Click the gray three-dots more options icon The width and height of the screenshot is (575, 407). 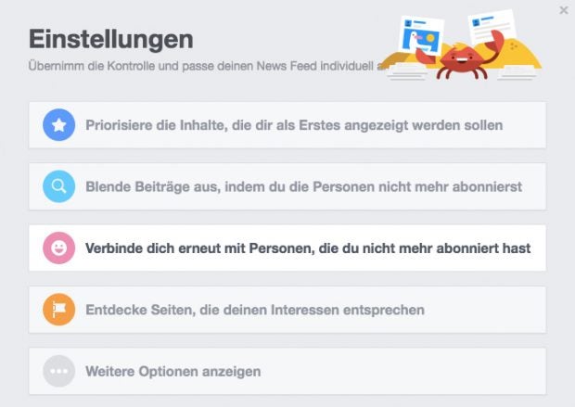point(59,372)
